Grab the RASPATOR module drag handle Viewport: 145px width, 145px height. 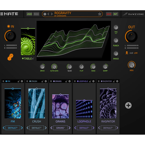click(99, 81)
